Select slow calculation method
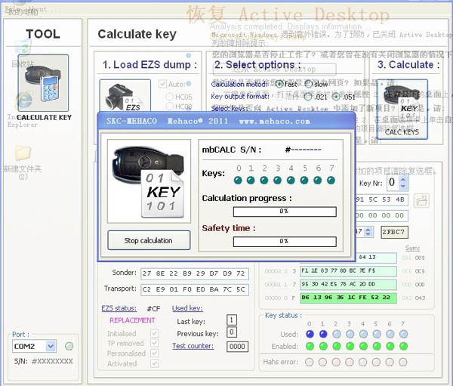 [309, 84]
